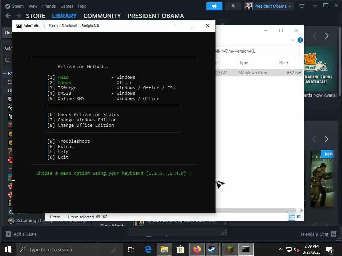Go to next item in news carousel
Screen dimensions: 342x256
pos(327,36)
